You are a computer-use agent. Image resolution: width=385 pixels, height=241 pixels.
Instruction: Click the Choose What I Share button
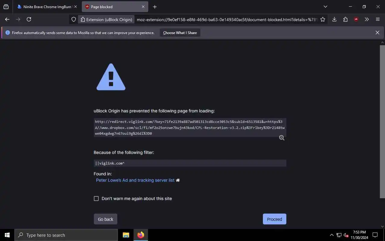pos(180,33)
